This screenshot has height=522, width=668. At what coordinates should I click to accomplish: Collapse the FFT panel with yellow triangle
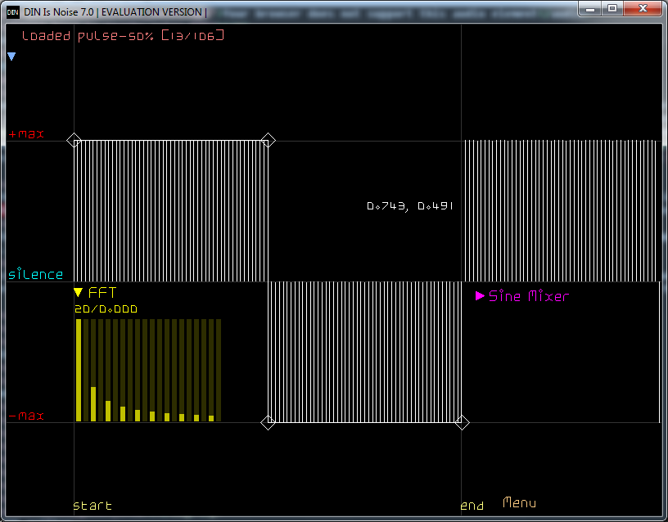[x=78, y=293]
